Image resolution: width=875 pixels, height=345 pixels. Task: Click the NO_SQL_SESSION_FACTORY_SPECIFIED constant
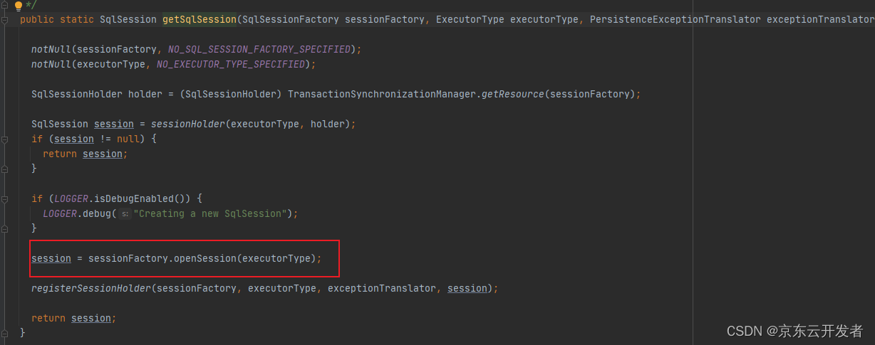pos(259,49)
